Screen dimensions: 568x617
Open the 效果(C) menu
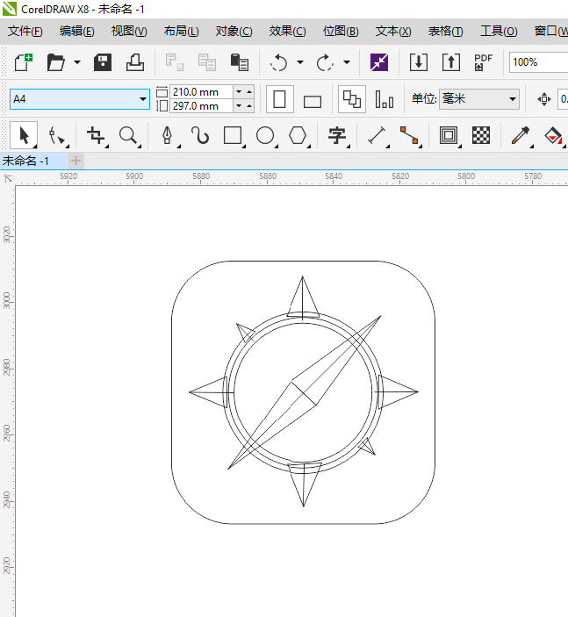(287, 31)
